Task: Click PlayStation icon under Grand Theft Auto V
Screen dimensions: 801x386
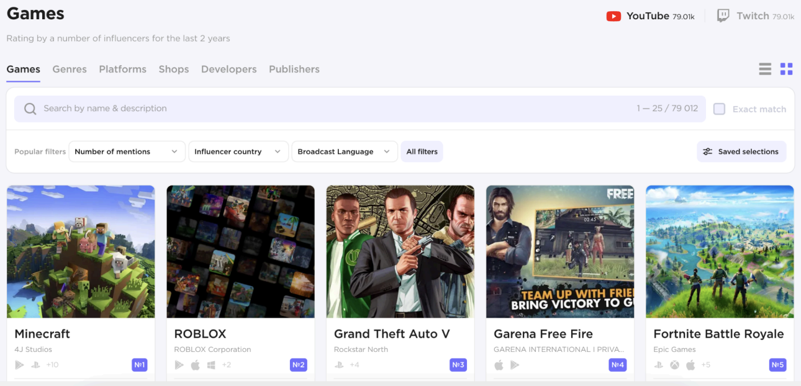Action: point(339,365)
